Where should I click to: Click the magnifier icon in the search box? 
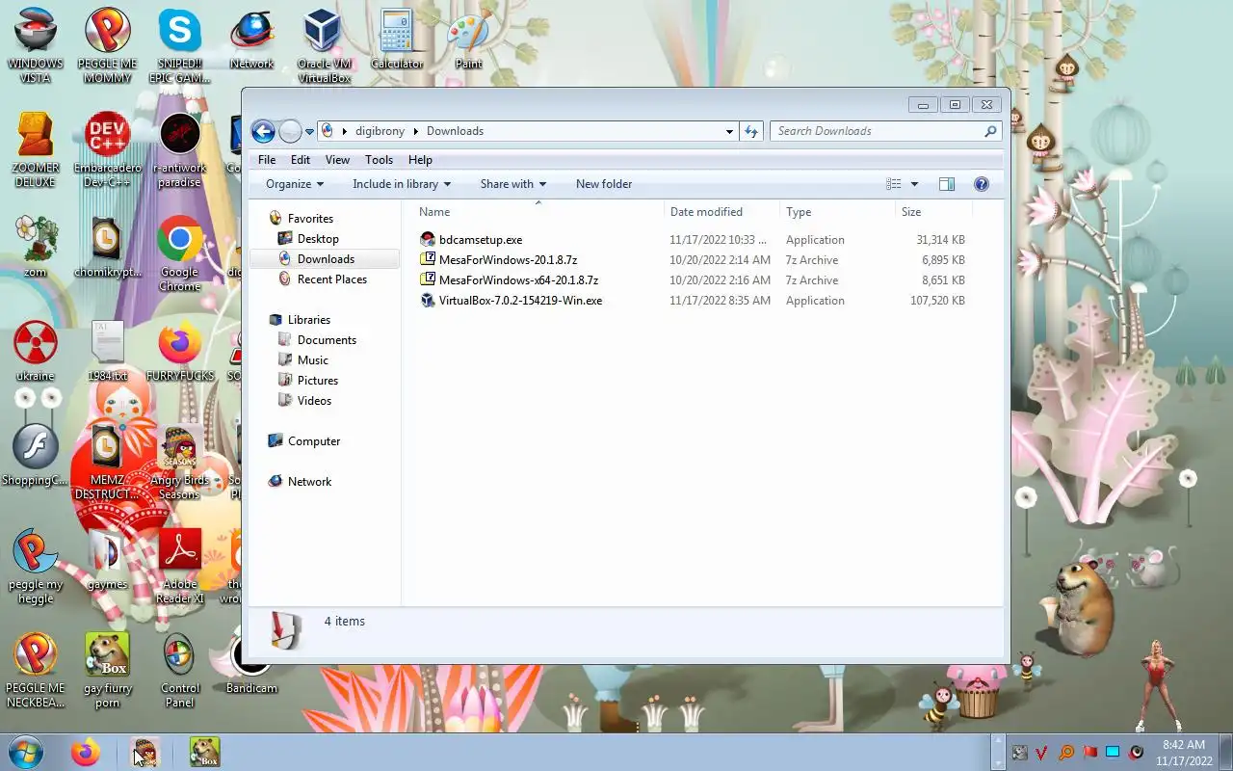point(989,131)
